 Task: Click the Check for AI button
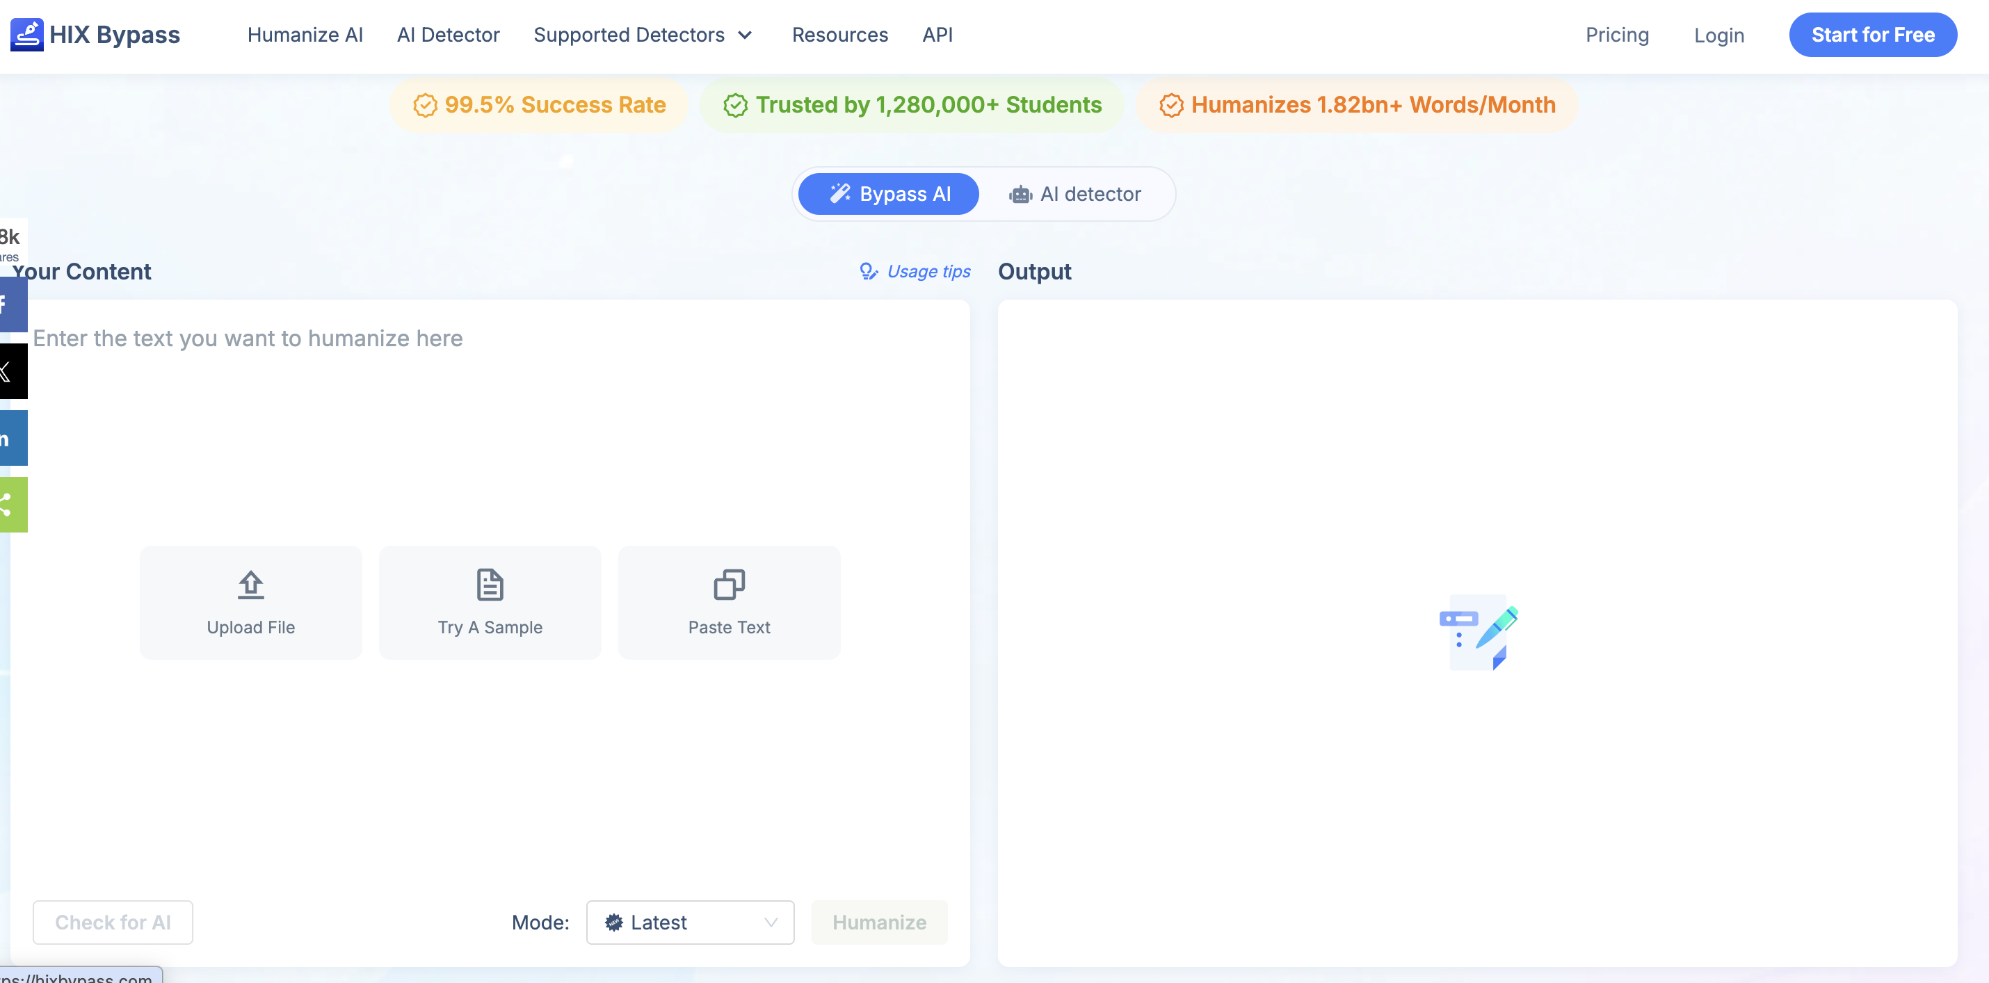click(x=113, y=922)
